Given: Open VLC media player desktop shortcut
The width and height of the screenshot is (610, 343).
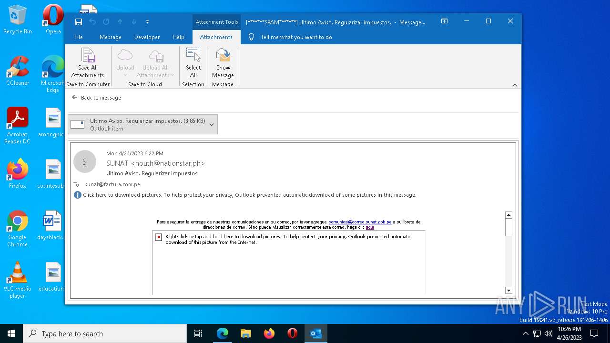Looking at the screenshot, I should [18, 280].
